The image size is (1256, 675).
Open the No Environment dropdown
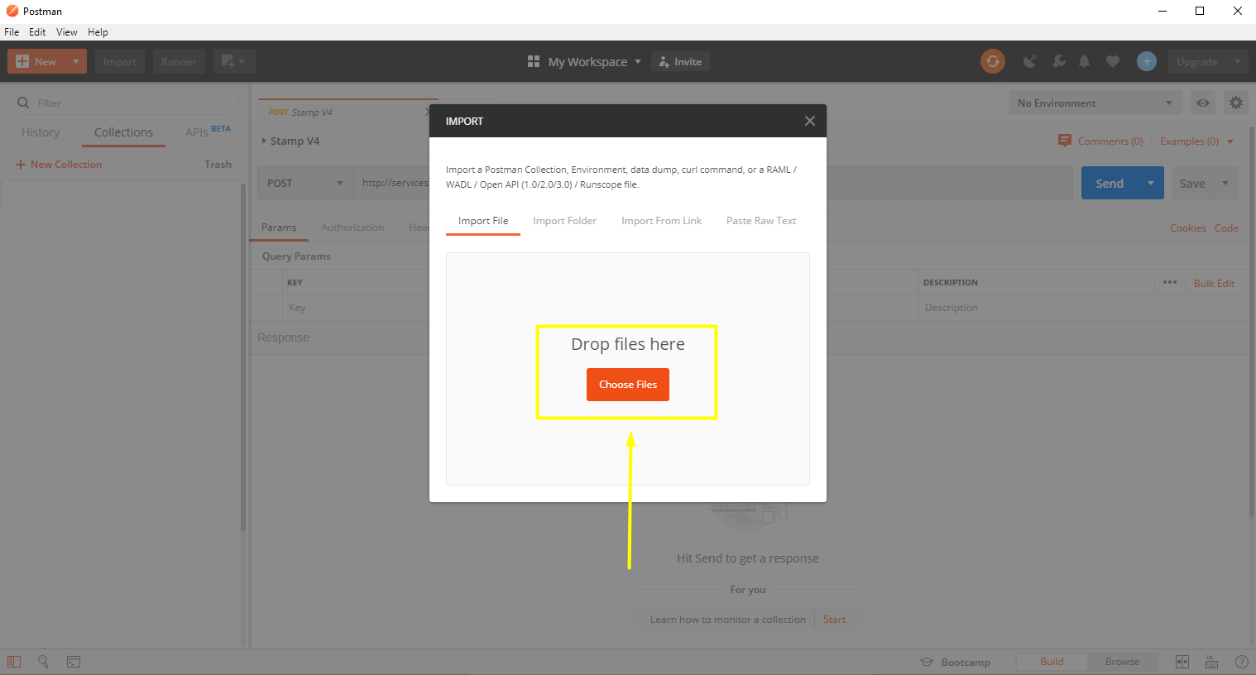[x=1093, y=102]
